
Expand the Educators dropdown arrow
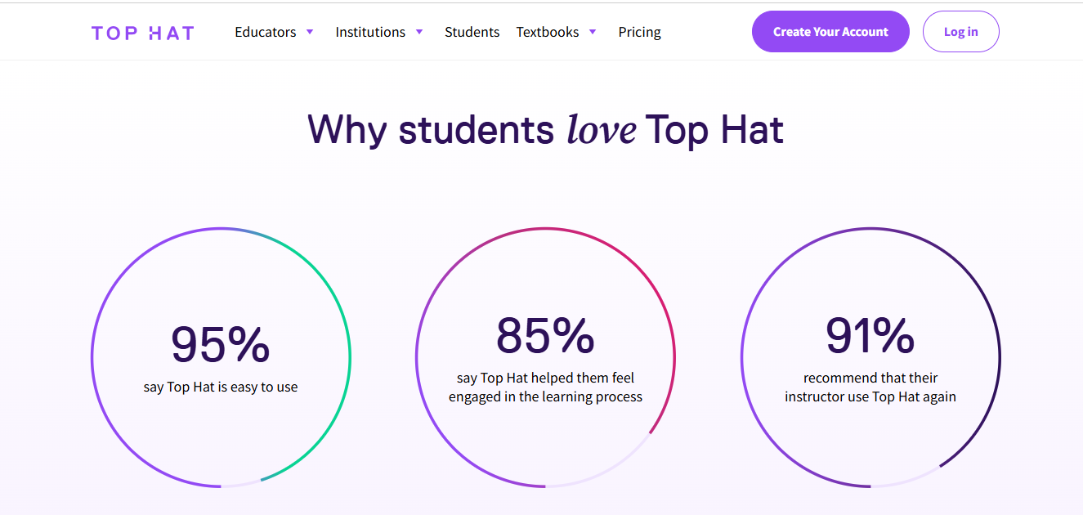click(310, 32)
